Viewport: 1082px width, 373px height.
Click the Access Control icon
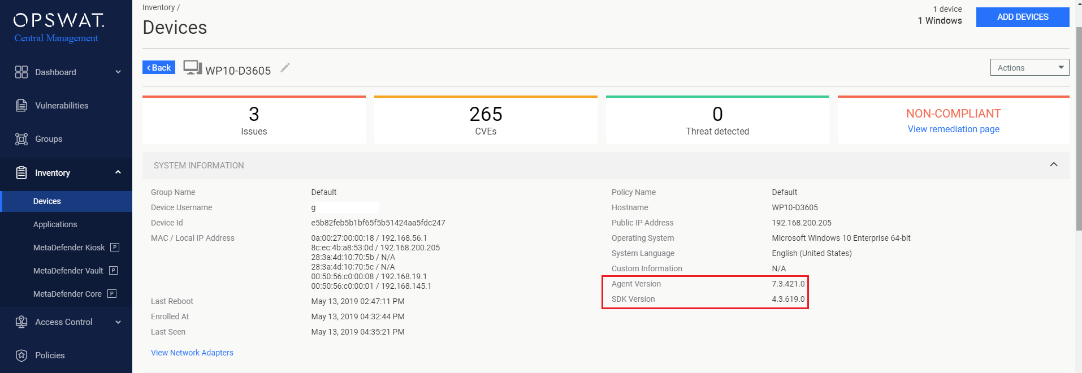coord(21,322)
